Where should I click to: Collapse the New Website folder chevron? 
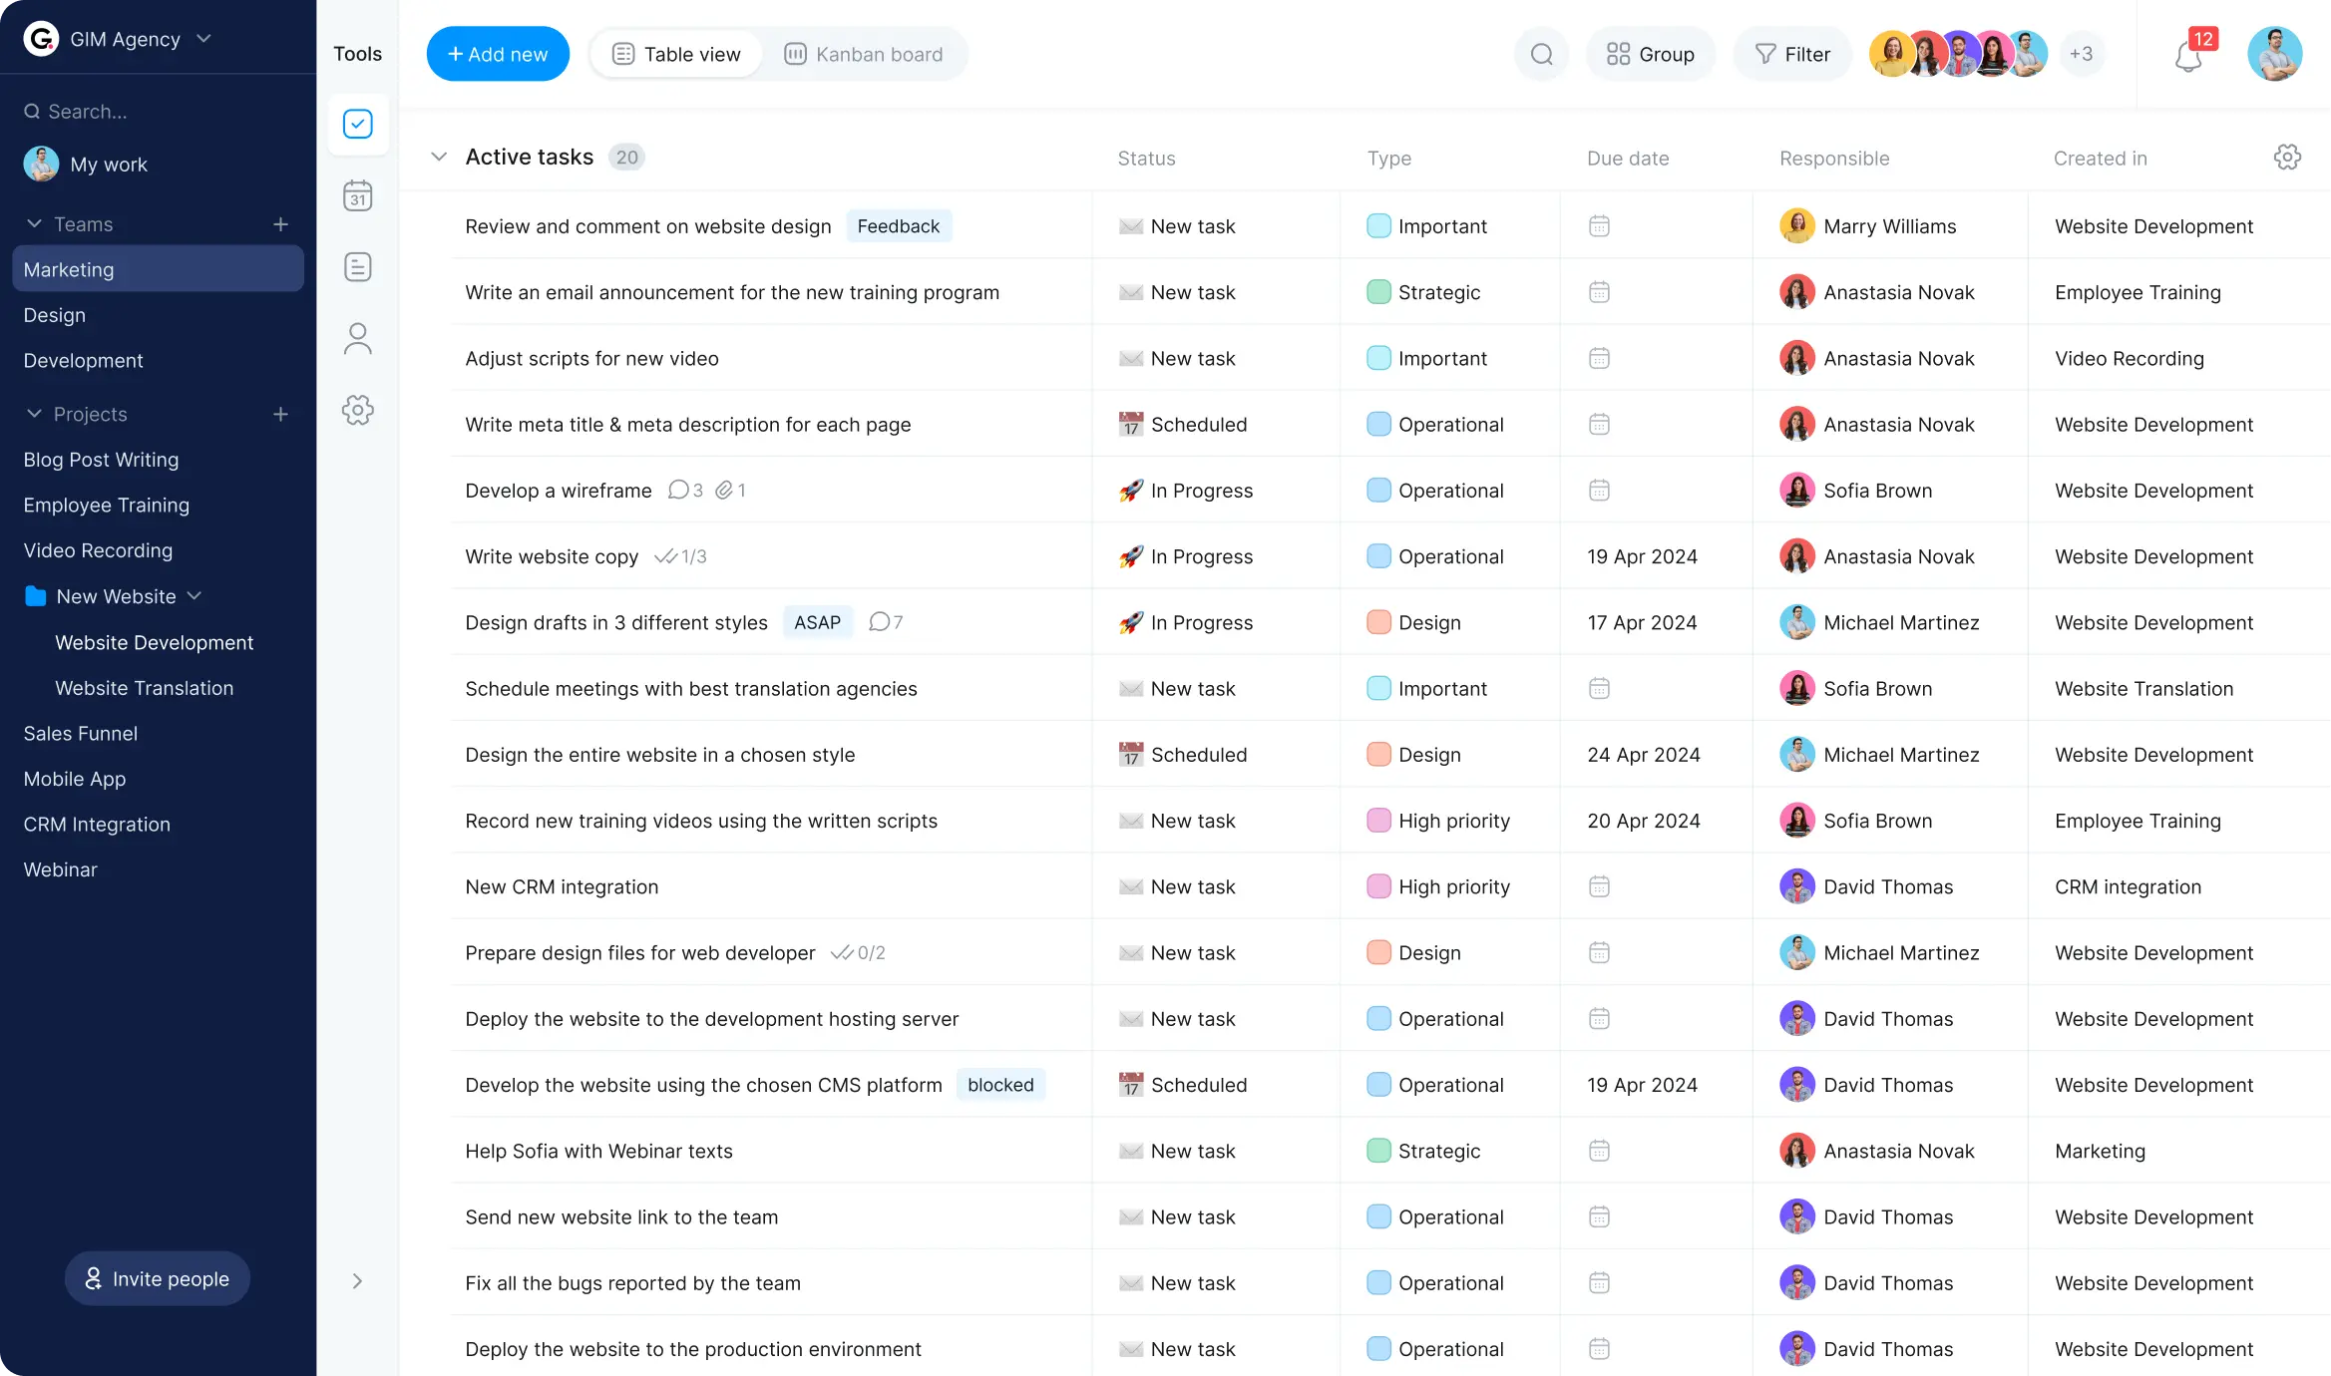pos(194,596)
